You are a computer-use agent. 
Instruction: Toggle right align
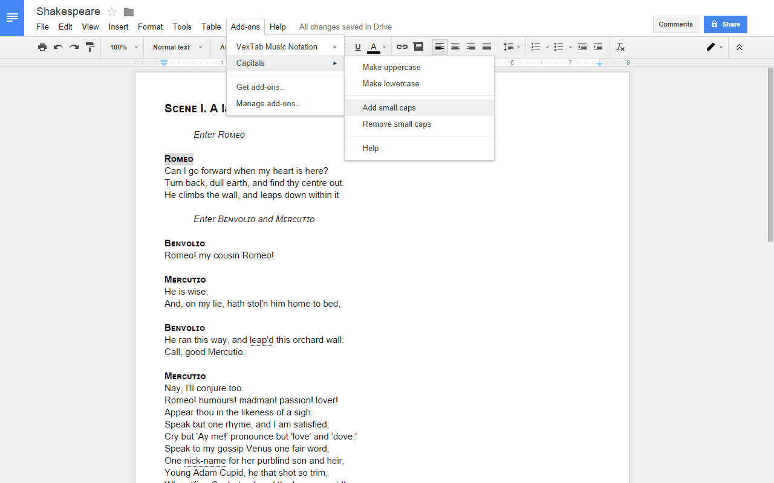tap(471, 47)
